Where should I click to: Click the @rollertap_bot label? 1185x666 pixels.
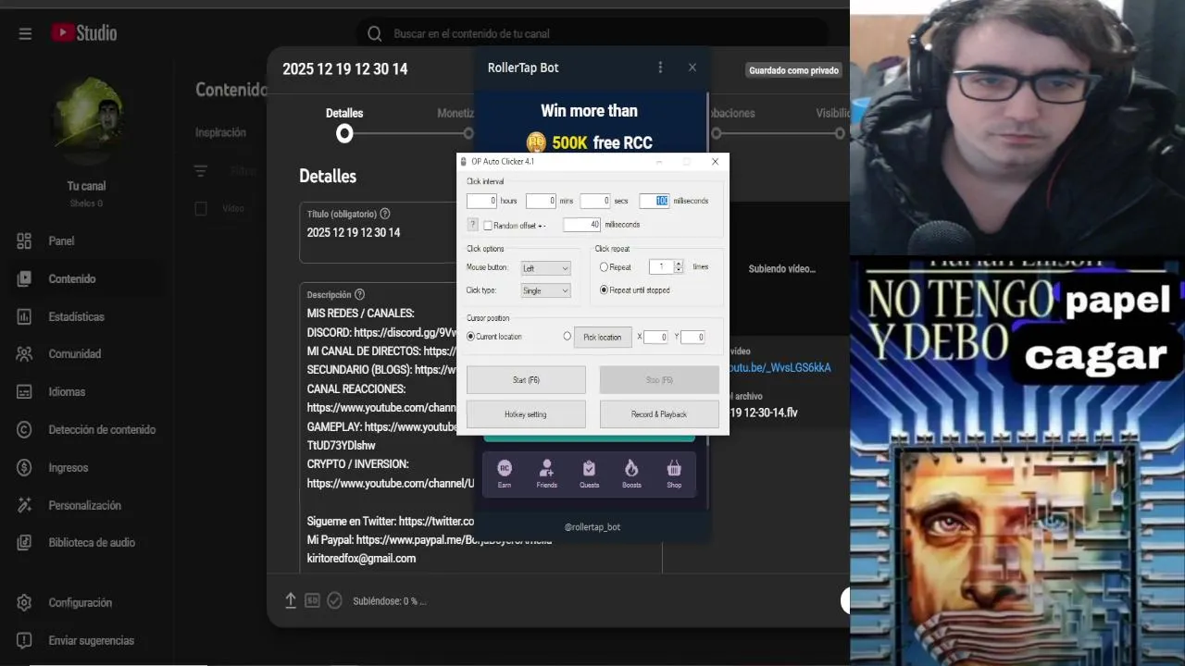592,527
